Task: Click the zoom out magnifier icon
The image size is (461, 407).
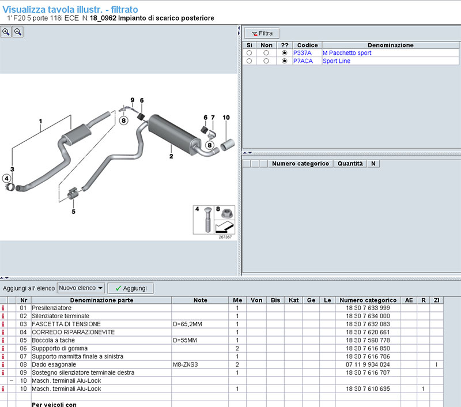Action: 18,32
